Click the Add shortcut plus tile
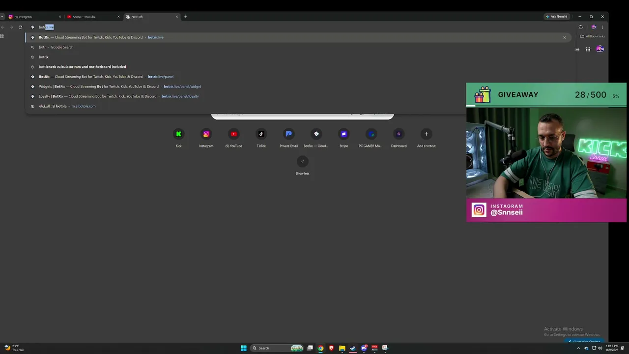The width and height of the screenshot is (629, 354). [x=426, y=138]
